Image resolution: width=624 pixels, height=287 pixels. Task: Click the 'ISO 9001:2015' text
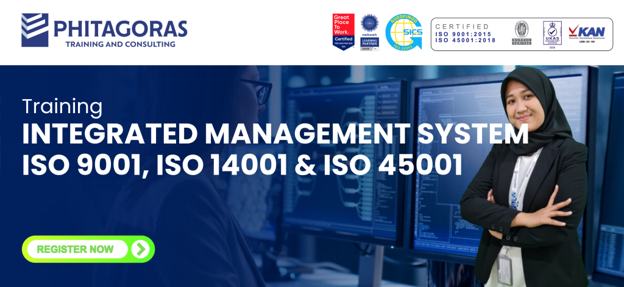[463, 34]
